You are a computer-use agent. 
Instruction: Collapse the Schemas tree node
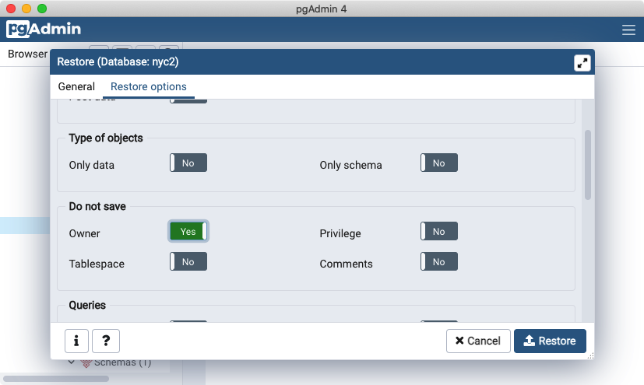(72, 362)
